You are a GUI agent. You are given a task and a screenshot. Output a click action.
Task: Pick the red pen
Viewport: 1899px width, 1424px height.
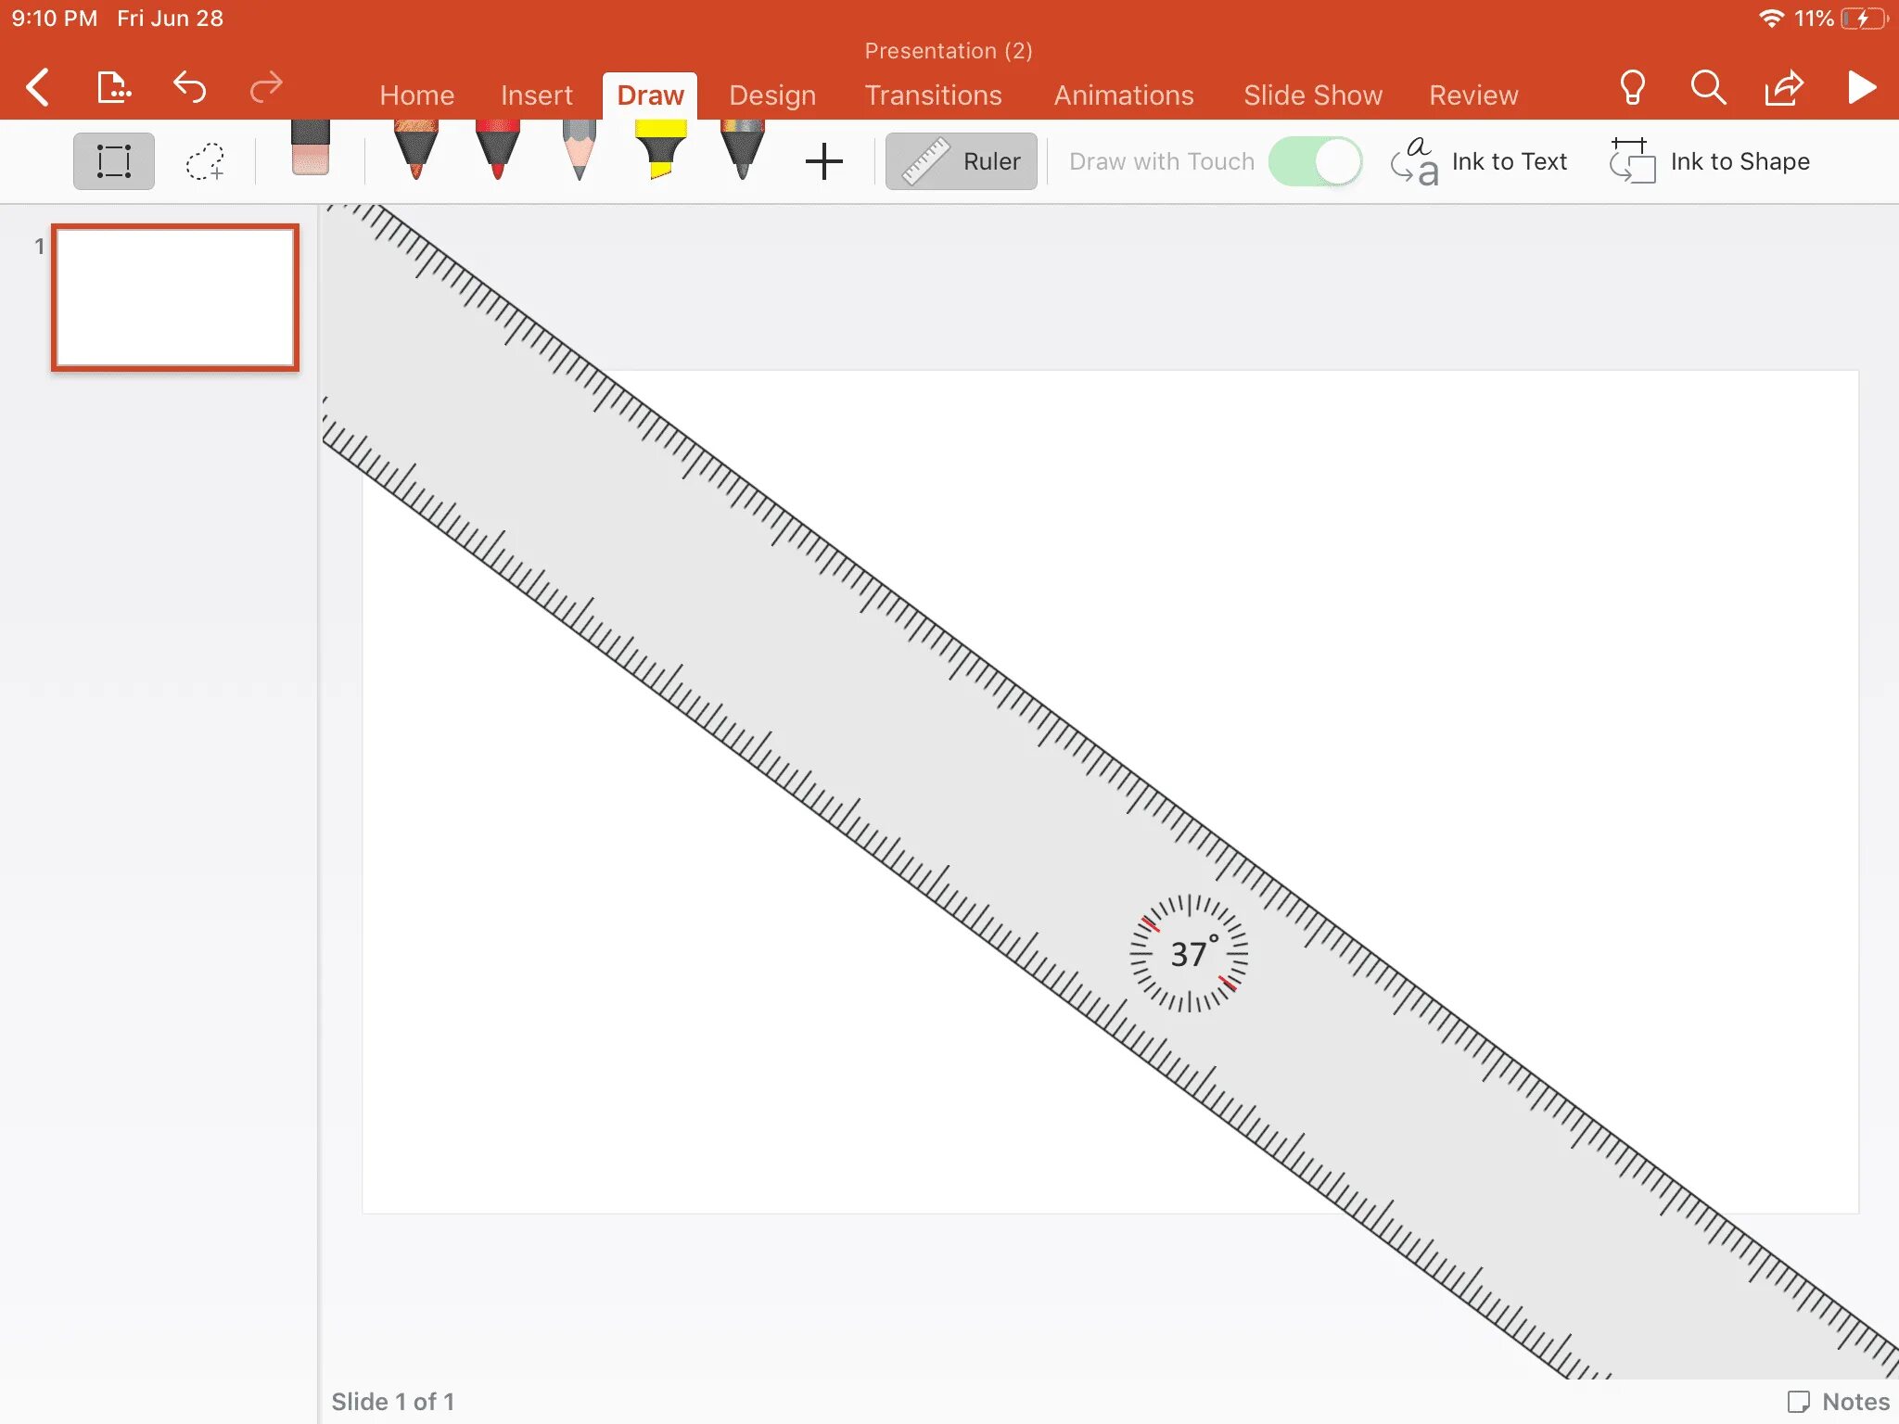point(498,150)
